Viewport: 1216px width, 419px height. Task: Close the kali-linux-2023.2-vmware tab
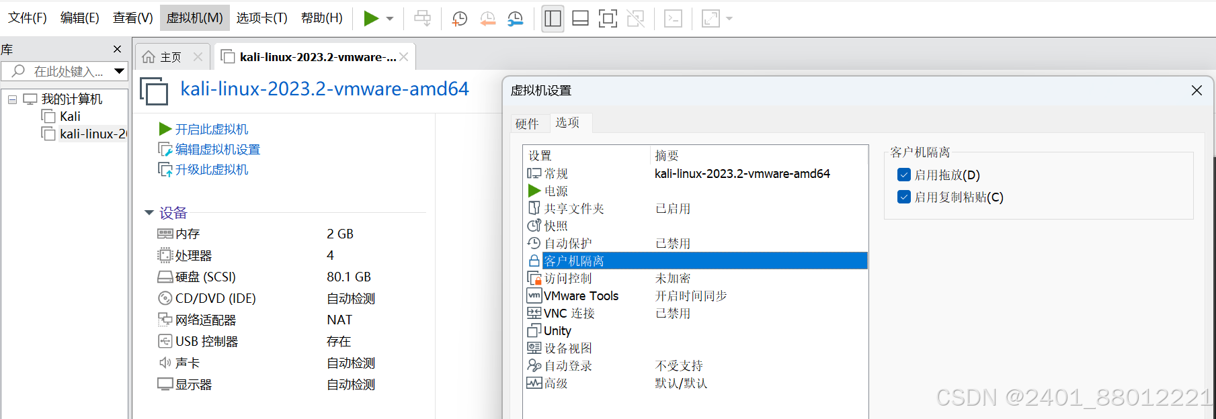click(x=404, y=57)
